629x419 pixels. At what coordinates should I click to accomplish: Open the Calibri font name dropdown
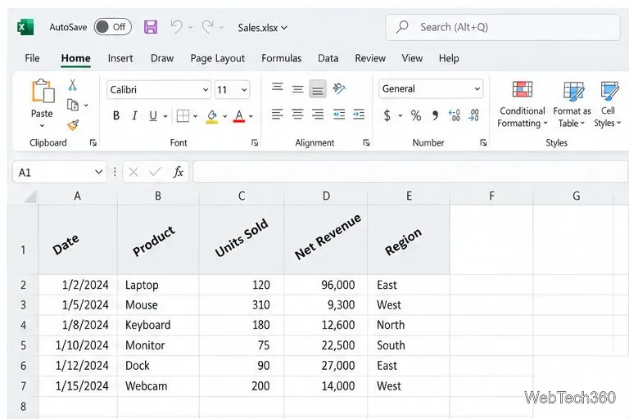[x=206, y=90]
